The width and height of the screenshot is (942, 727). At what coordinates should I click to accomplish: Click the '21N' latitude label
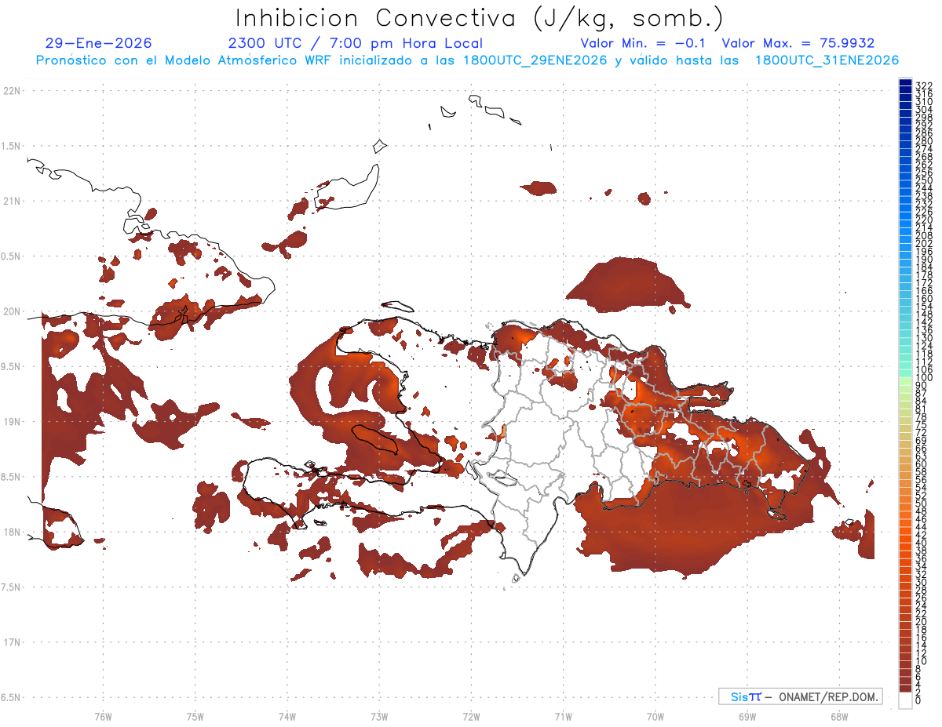tap(12, 202)
